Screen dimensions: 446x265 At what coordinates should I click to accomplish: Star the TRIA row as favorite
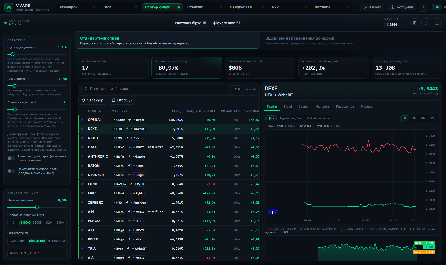point(82,248)
